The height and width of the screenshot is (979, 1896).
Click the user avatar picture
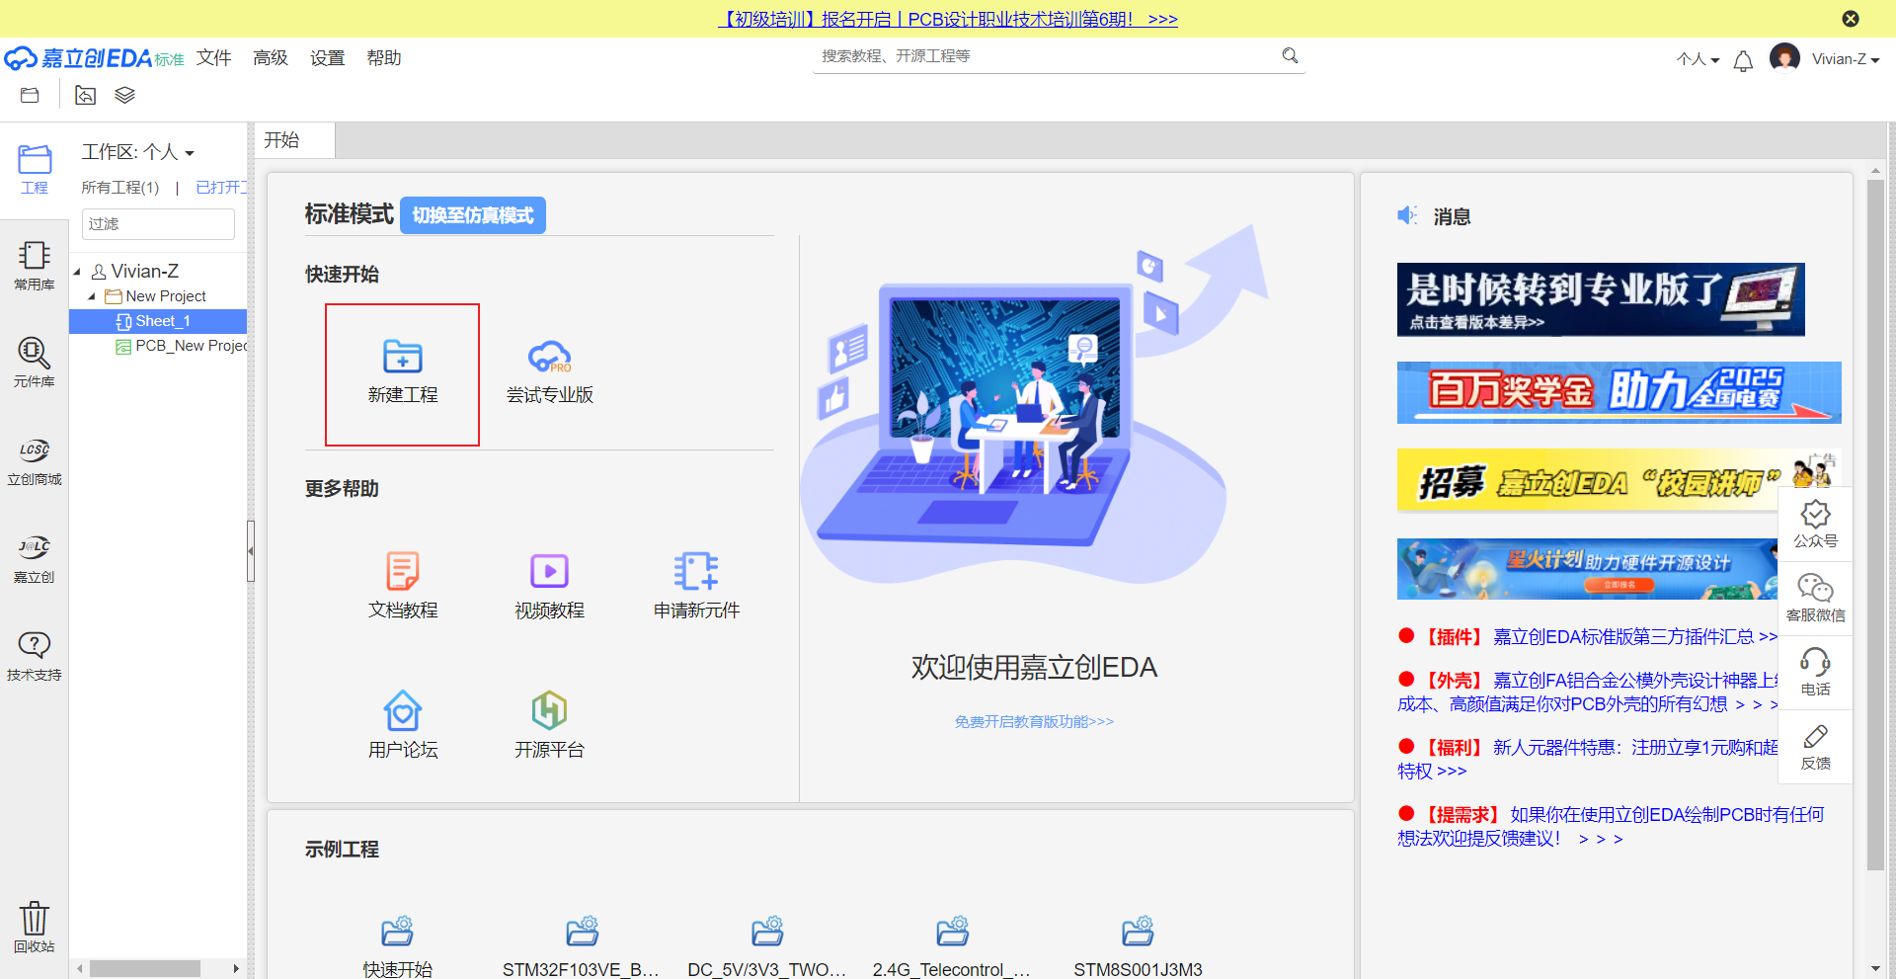pyautogui.click(x=1784, y=57)
